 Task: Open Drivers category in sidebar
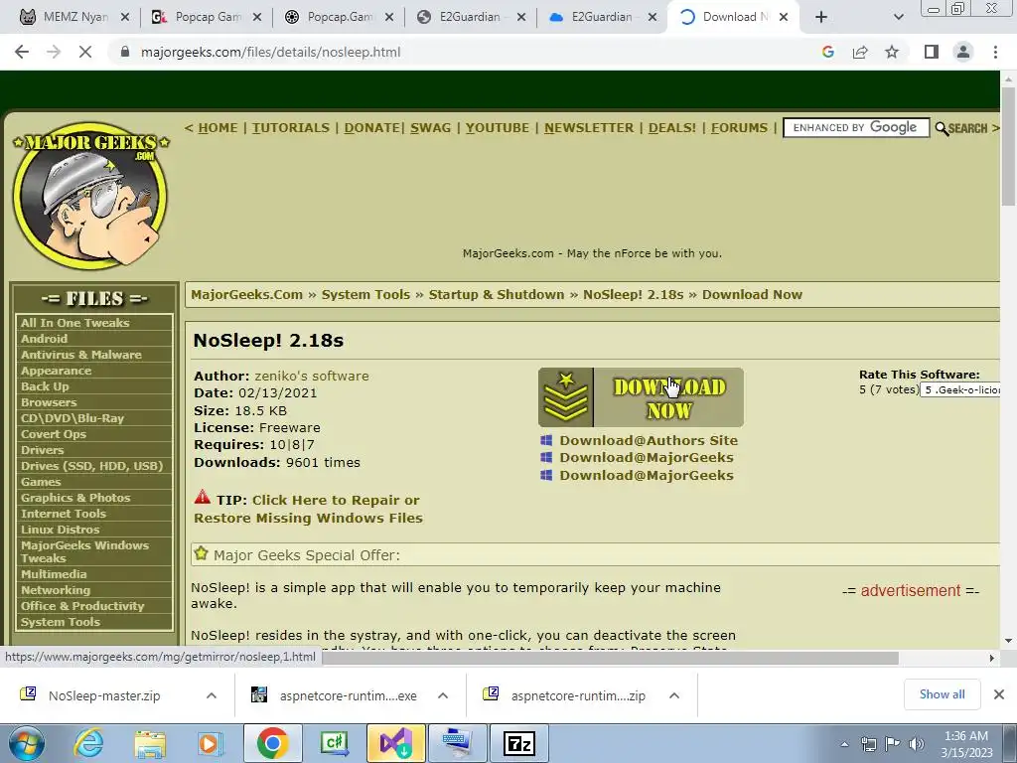[42, 450]
